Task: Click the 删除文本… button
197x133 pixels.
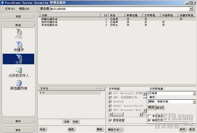Action: [x=115, y=130]
